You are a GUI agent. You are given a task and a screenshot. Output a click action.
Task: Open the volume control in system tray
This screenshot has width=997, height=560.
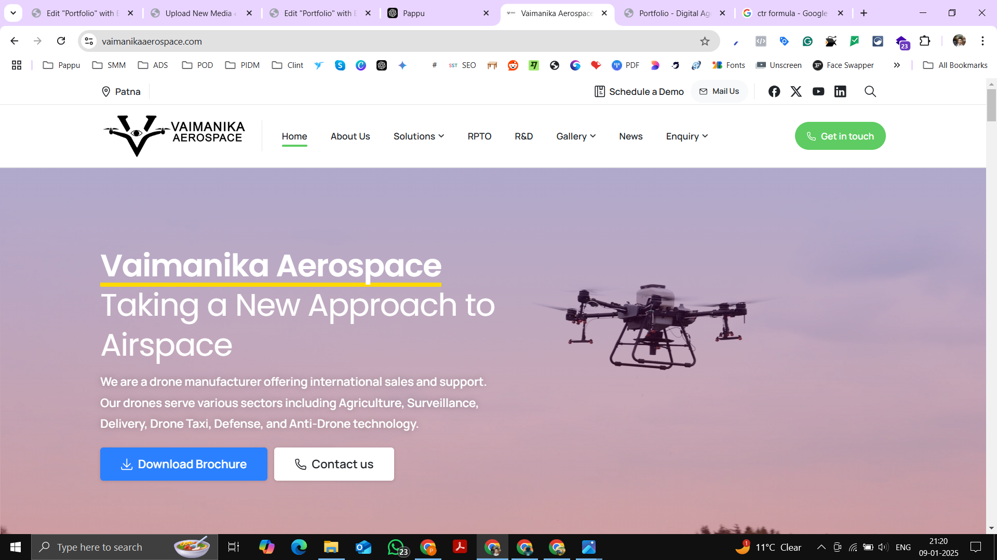tap(883, 547)
